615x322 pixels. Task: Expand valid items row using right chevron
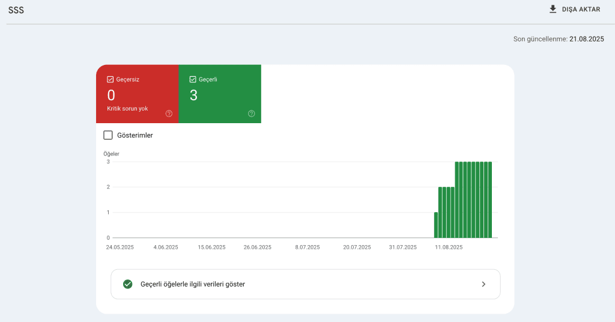click(x=483, y=284)
